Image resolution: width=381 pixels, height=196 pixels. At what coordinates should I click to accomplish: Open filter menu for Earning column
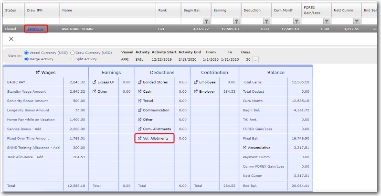coord(236,21)
